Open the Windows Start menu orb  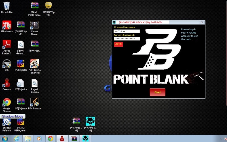[x=5, y=139]
